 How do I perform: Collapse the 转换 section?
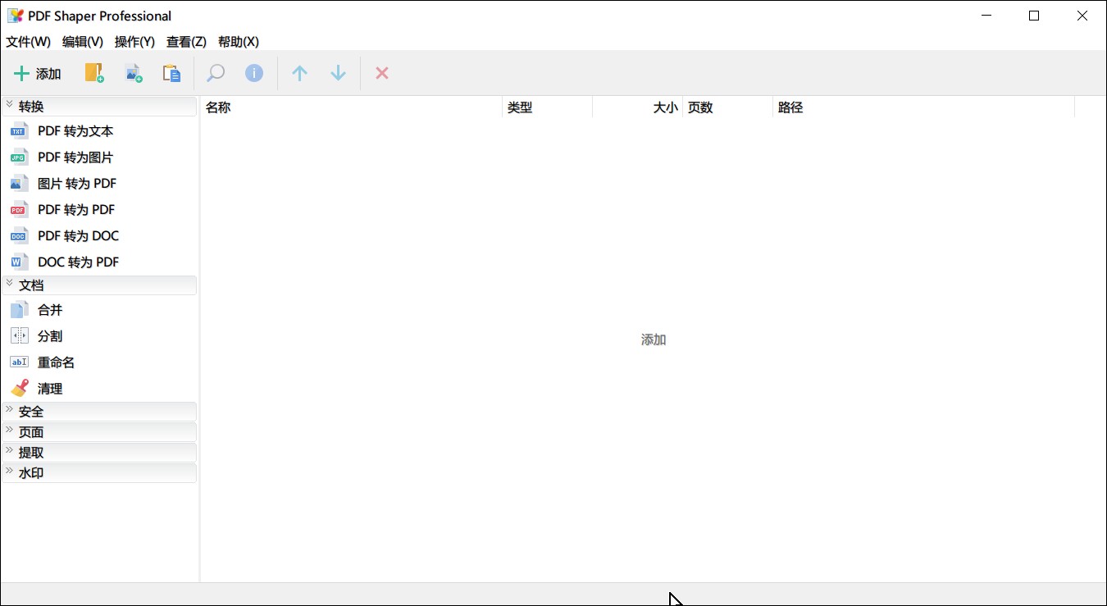(x=99, y=107)
